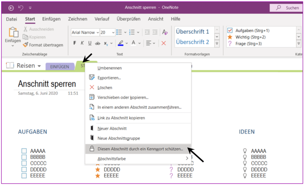Apply the Überschrift 1 style
305x185 pixels.
(192, 32)
